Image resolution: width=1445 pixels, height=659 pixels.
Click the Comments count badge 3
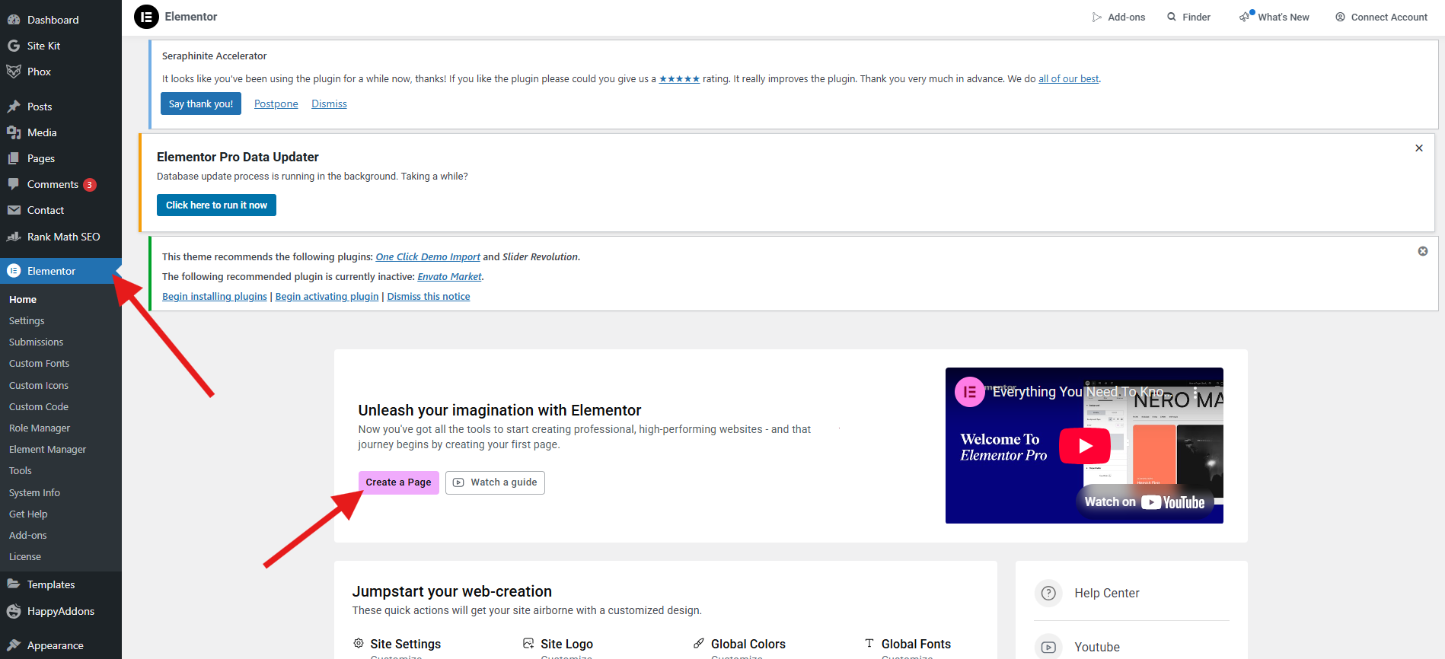point(90,185)
